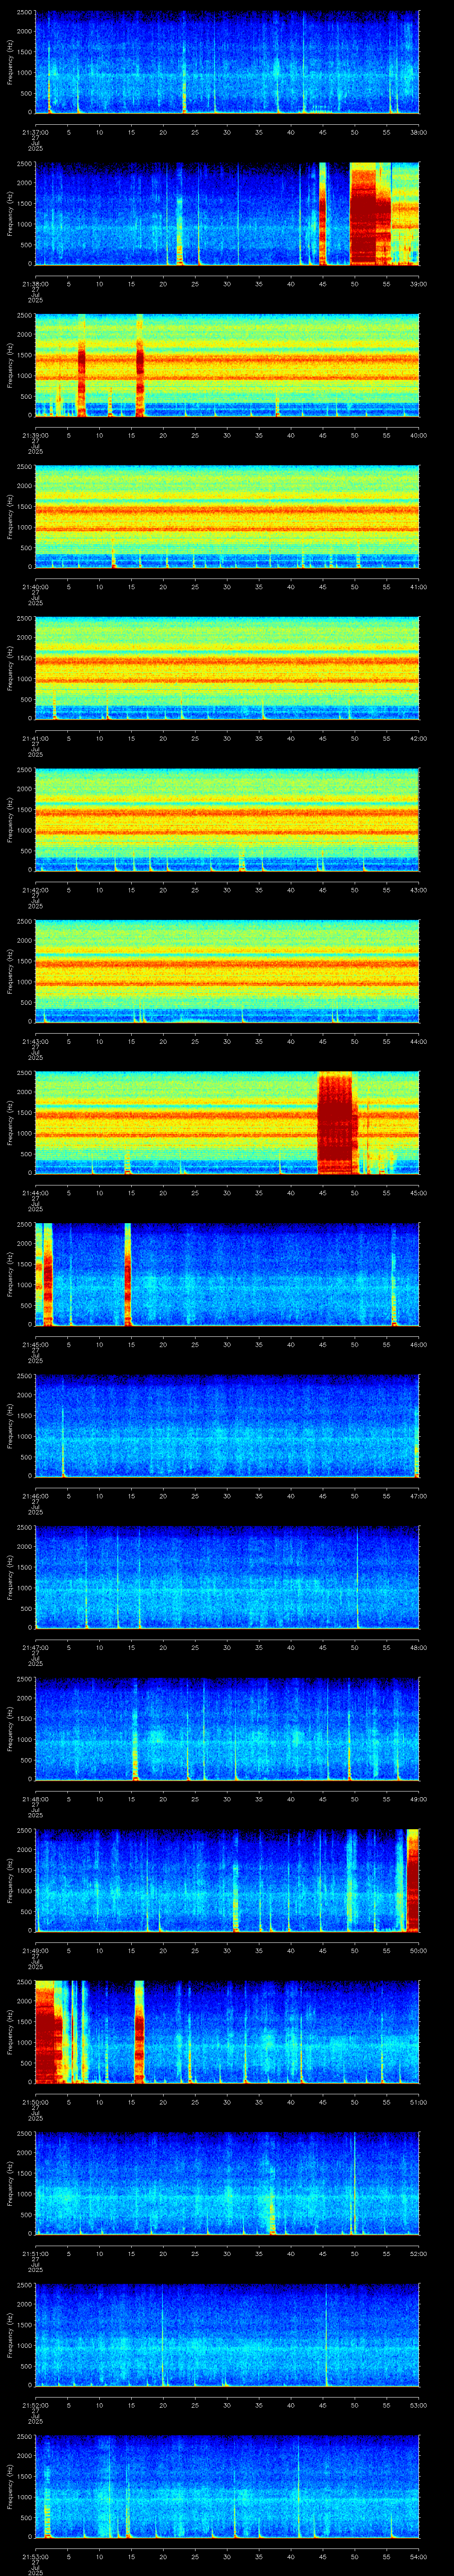Click the 46:00 end time label

(x=419, y=1344)
